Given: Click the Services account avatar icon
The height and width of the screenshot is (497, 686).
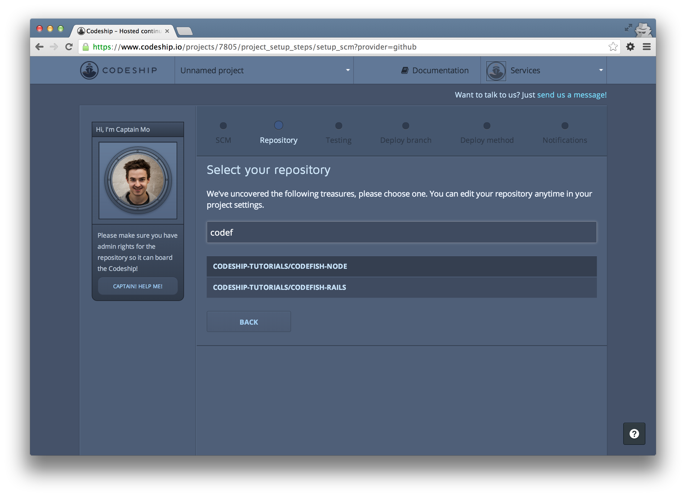Looking at the screenshot, I should coord(496,71).
